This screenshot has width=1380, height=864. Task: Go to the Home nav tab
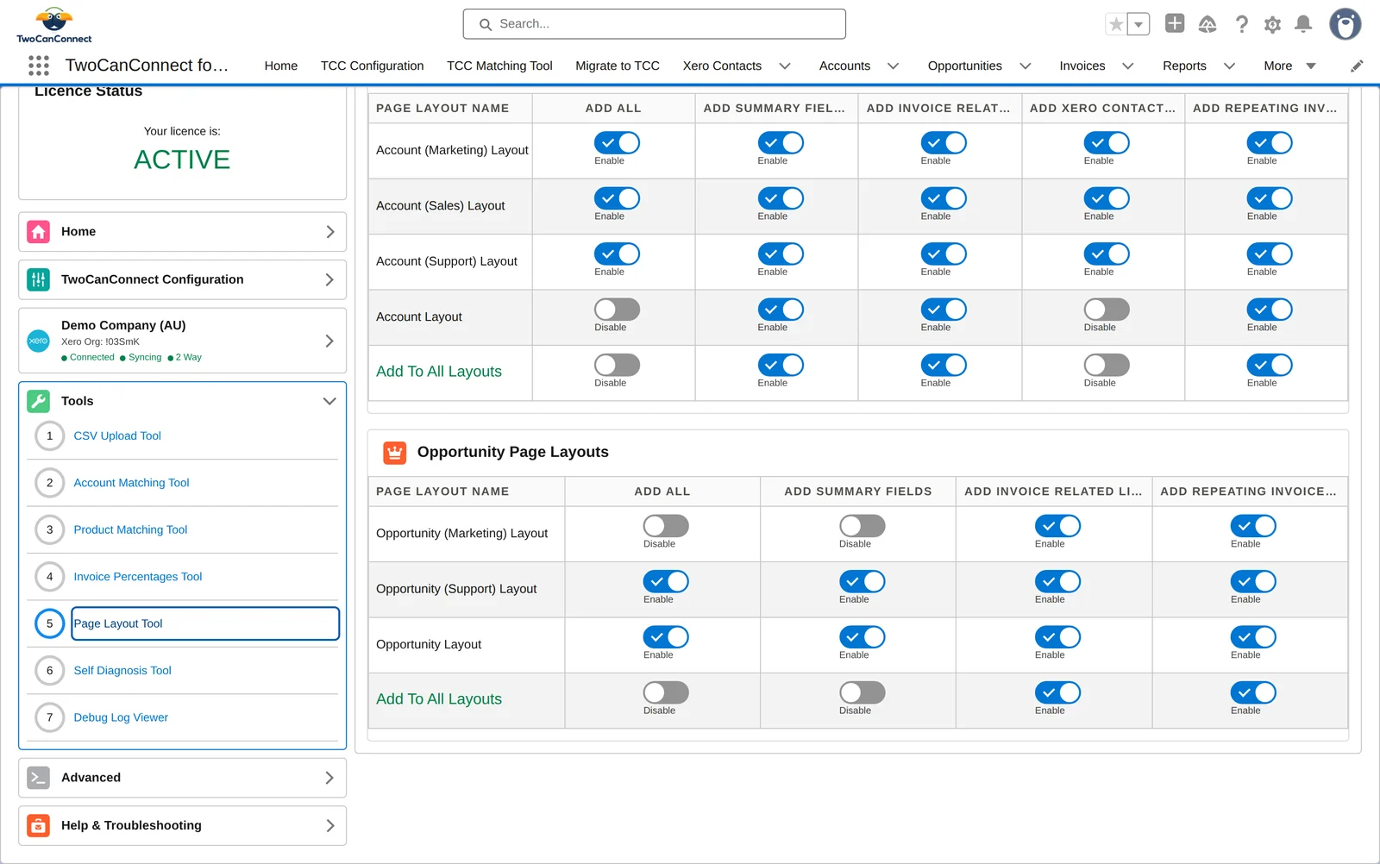click(x=281, y=66)
